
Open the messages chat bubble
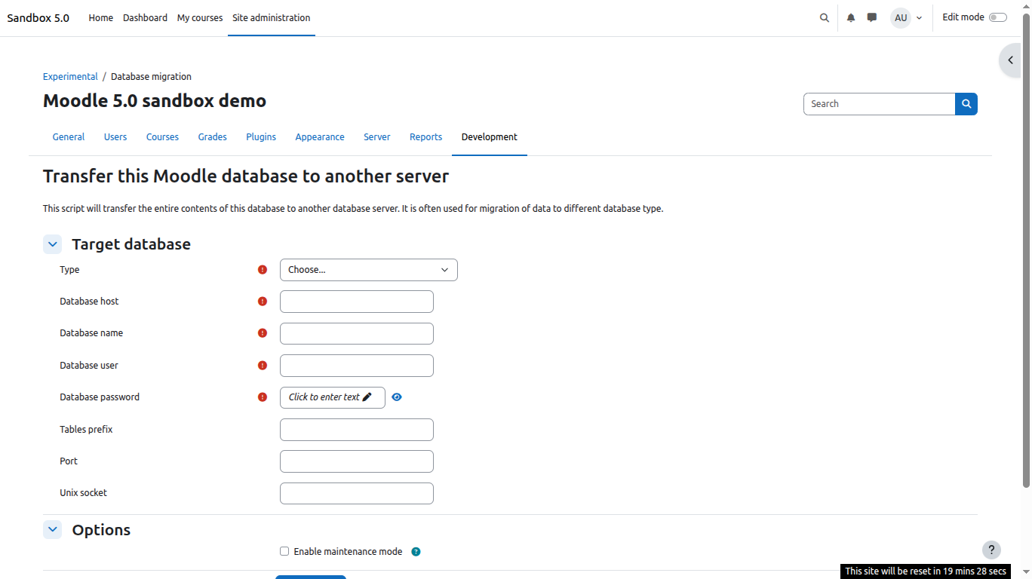click(871, 17)
